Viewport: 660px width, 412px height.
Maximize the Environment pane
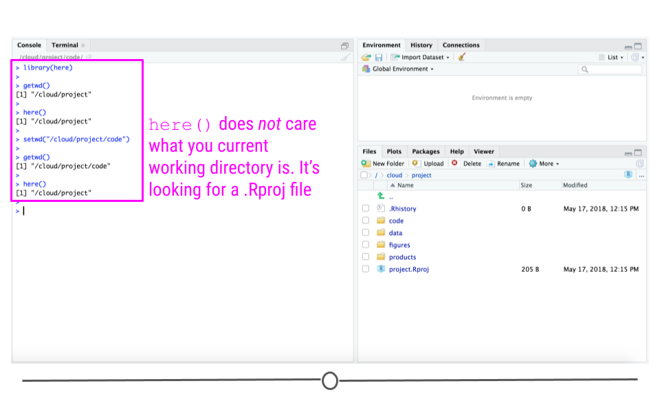tap(638, 46)
